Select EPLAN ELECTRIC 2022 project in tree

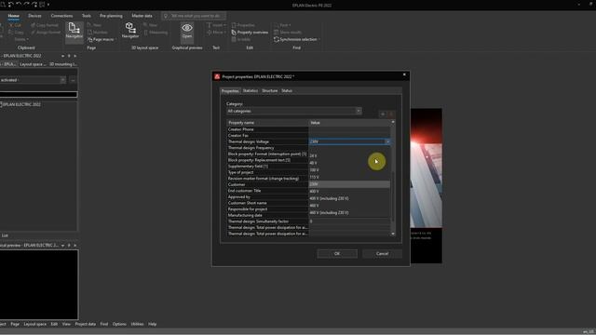20,104
